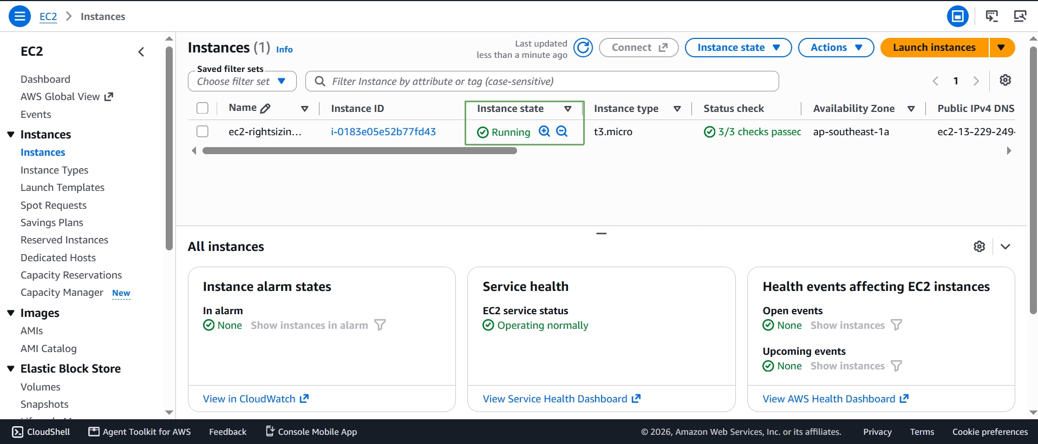The height and width of the screenshot is (444, 1038).
Task: Click the split-panel resize handle above All instances
Action: point(601,233)
